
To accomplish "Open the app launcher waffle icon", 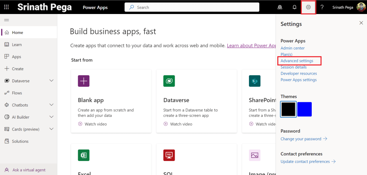I will [6, 7].
